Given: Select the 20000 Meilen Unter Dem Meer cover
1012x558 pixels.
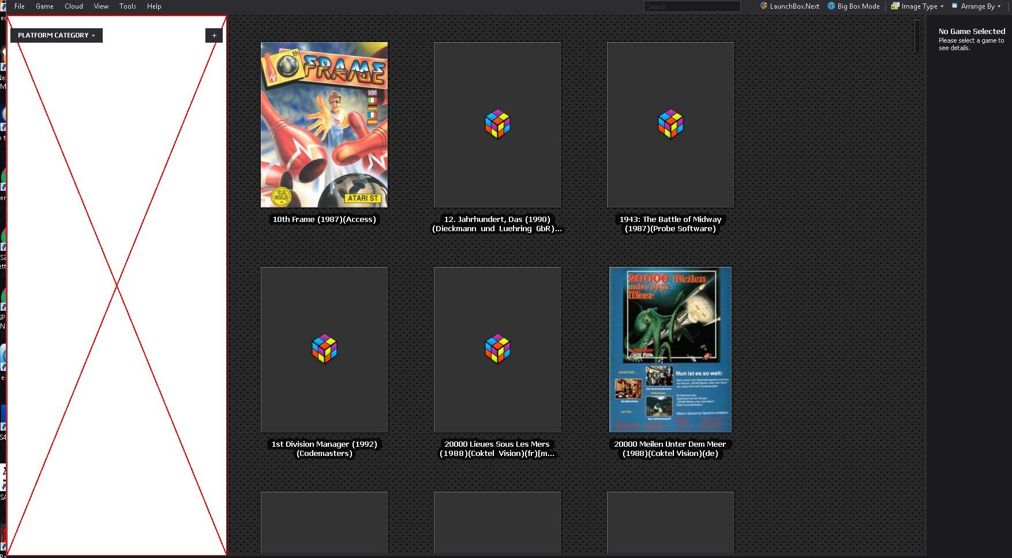Looking at the screenshot, I should pyautogui.click(x=670, y=349).
